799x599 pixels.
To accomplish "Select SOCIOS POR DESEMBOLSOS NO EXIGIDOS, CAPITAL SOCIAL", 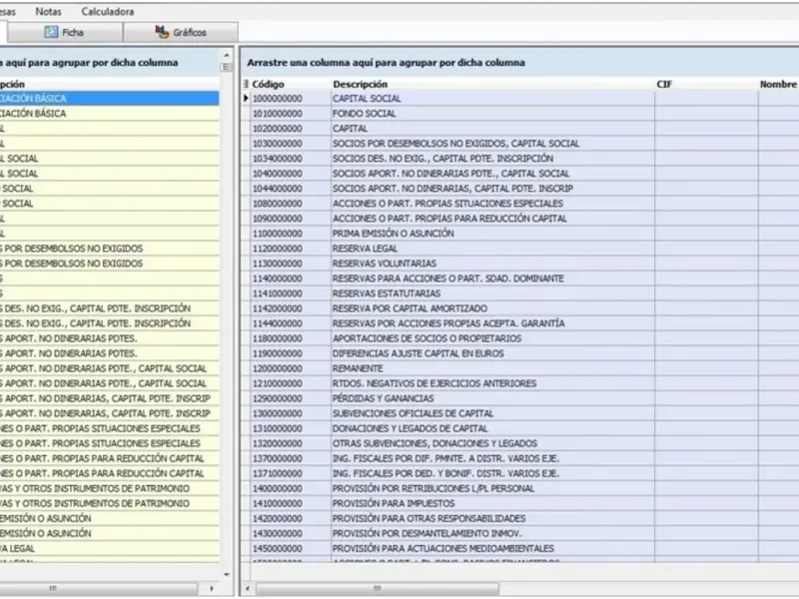I will [455, 144].
